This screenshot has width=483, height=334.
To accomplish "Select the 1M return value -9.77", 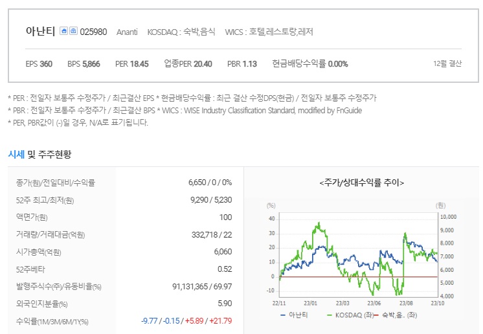I will 150,321.
